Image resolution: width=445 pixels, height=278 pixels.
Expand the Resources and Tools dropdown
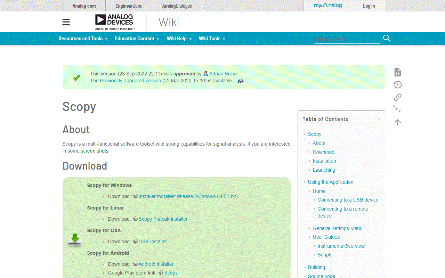coord(83,39)
